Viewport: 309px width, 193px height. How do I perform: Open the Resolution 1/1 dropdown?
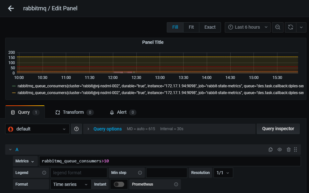point(223,173)
